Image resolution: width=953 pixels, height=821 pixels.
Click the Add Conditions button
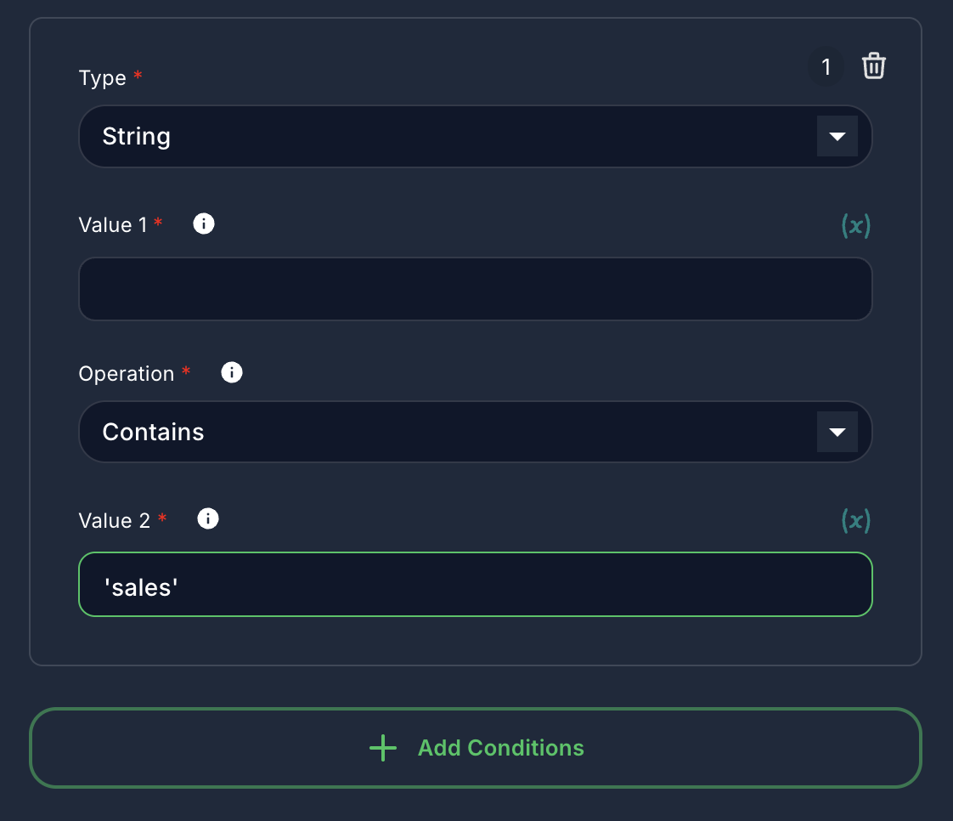pos(476,749)
